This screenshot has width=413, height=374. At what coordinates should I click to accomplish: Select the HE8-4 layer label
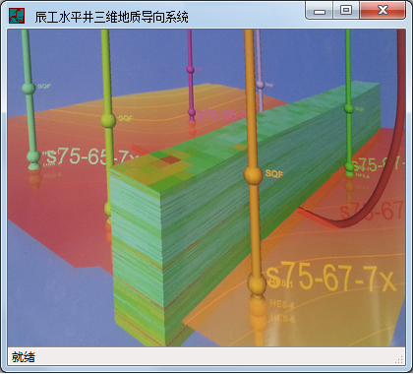click(x=281, y=304)
